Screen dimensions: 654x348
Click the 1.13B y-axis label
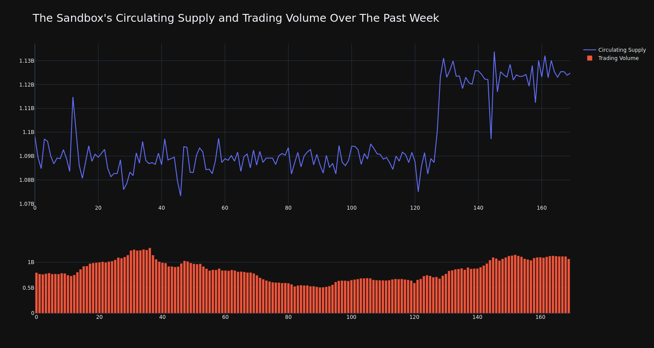27,61
